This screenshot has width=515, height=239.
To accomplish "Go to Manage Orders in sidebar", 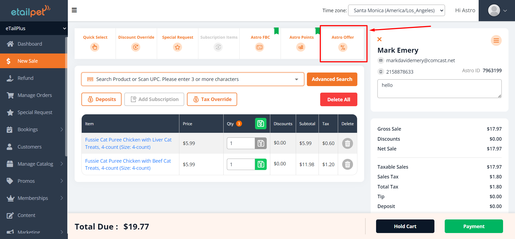I will tap(34, 95).
